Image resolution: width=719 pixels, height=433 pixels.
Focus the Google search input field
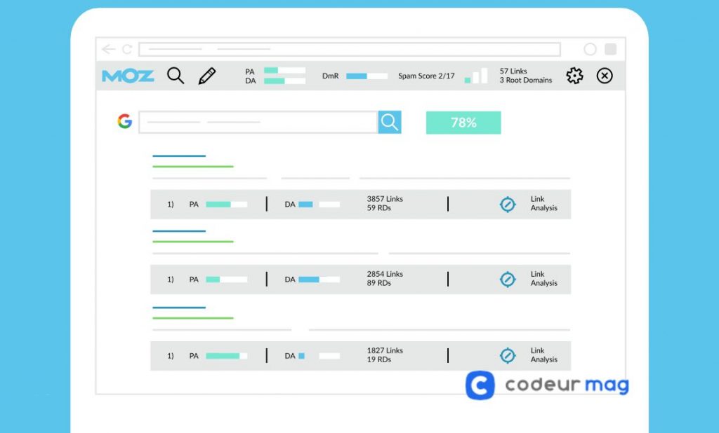258,122
